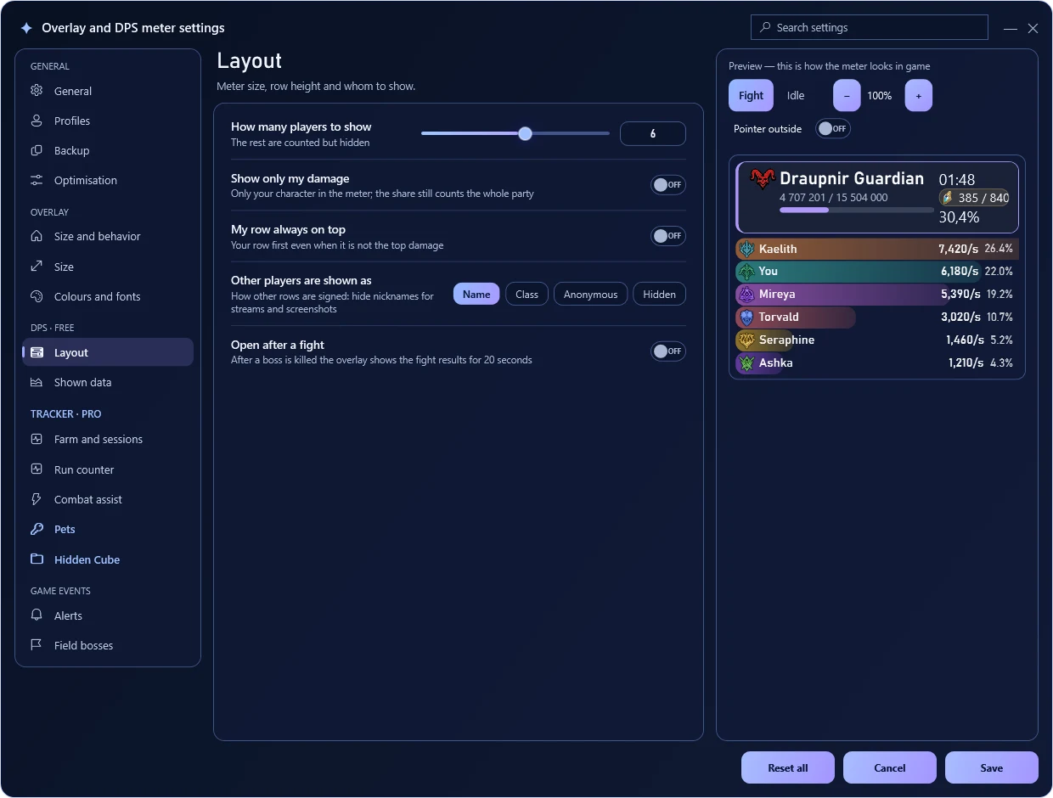Click the 4.3% share in Ashka row
The image size is (1053, 798).
1001,363
